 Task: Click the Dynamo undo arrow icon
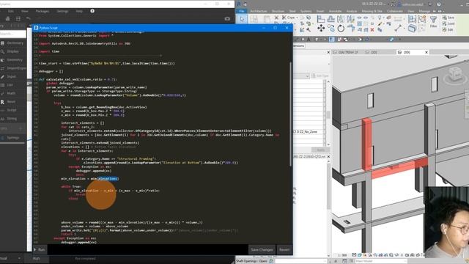pyautogui.click(x=28, y=18)
